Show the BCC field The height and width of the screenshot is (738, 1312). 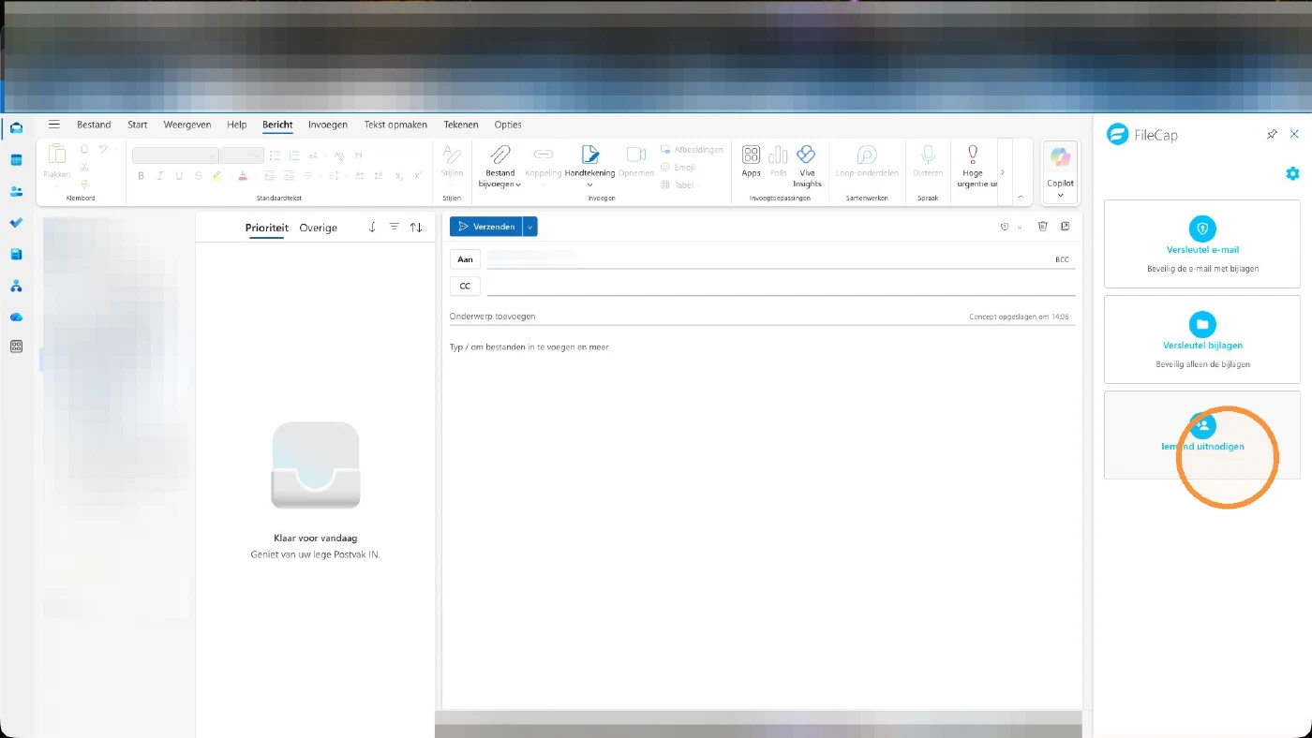pyautogui.click(x=1062, y=259)
